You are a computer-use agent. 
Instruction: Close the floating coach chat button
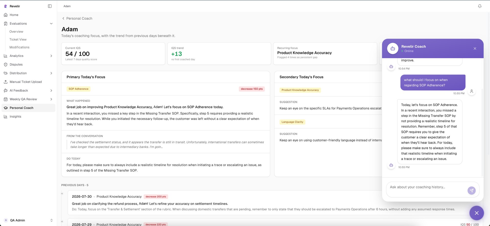point(476,213)
